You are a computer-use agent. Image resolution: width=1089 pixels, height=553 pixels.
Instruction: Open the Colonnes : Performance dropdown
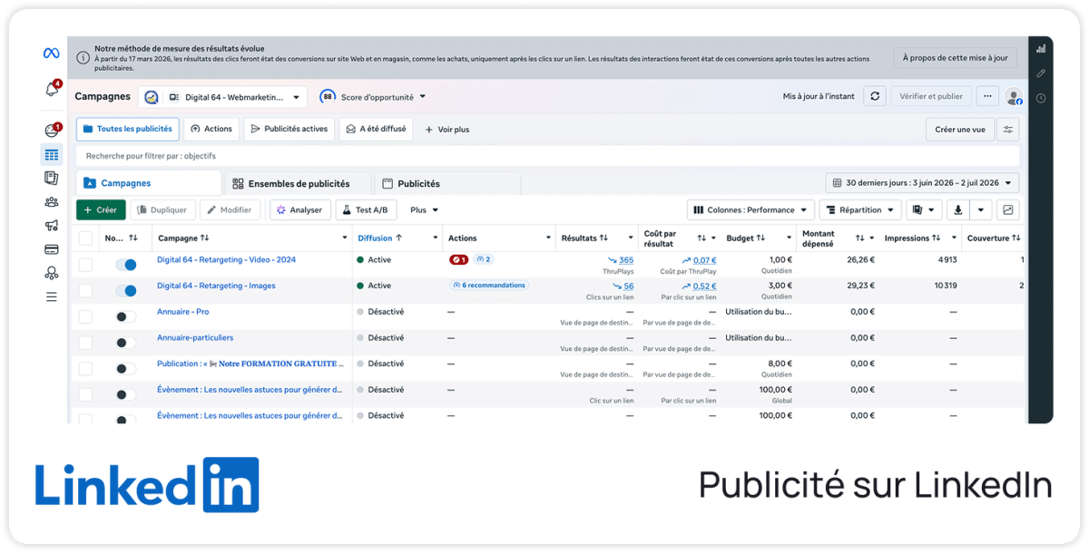click(750, 210)
